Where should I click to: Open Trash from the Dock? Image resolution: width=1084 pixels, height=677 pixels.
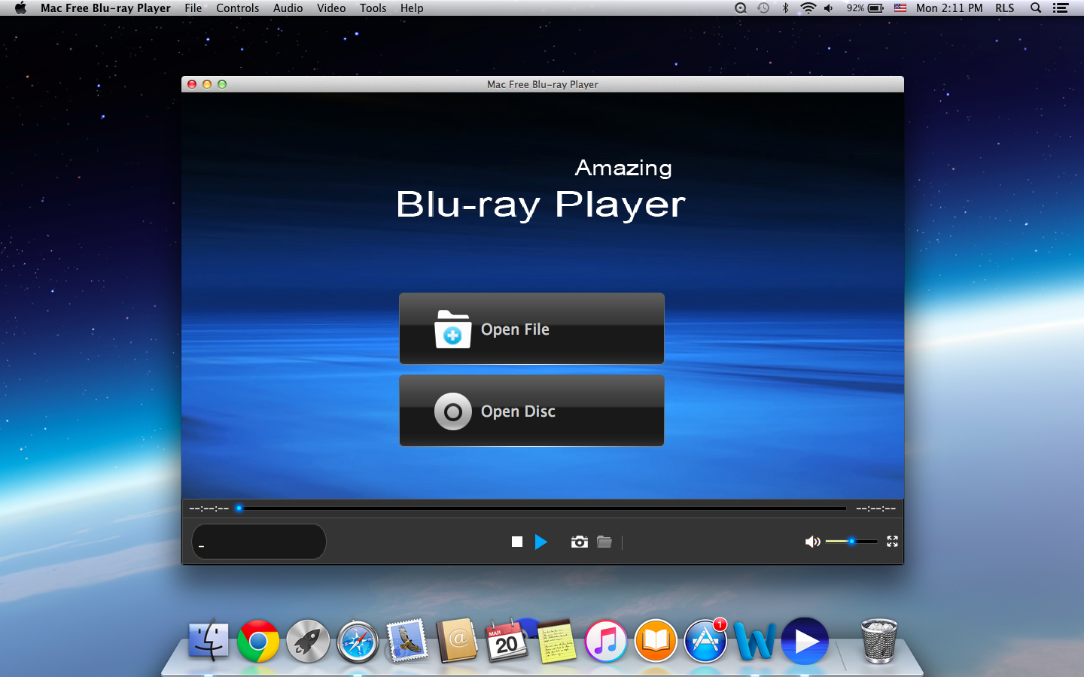pyautogui.click(x=878, y=641)
